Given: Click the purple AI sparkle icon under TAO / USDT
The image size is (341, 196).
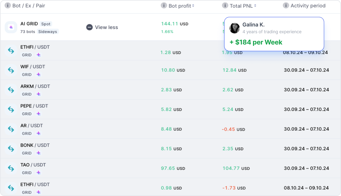Looking at the screenshot, I should point(38,173).
